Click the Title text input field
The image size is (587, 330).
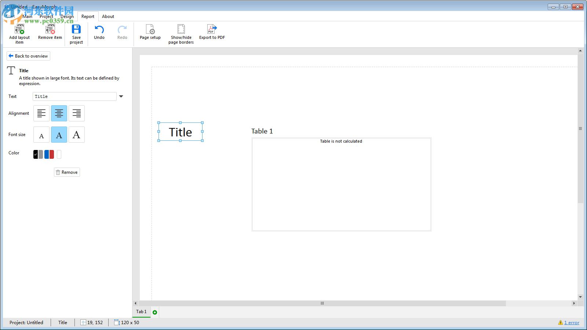(74, 96)
